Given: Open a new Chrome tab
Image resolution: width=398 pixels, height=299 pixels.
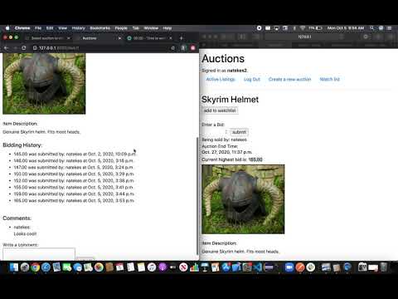Looking at the screenshot, I should (x=182, y=38).
